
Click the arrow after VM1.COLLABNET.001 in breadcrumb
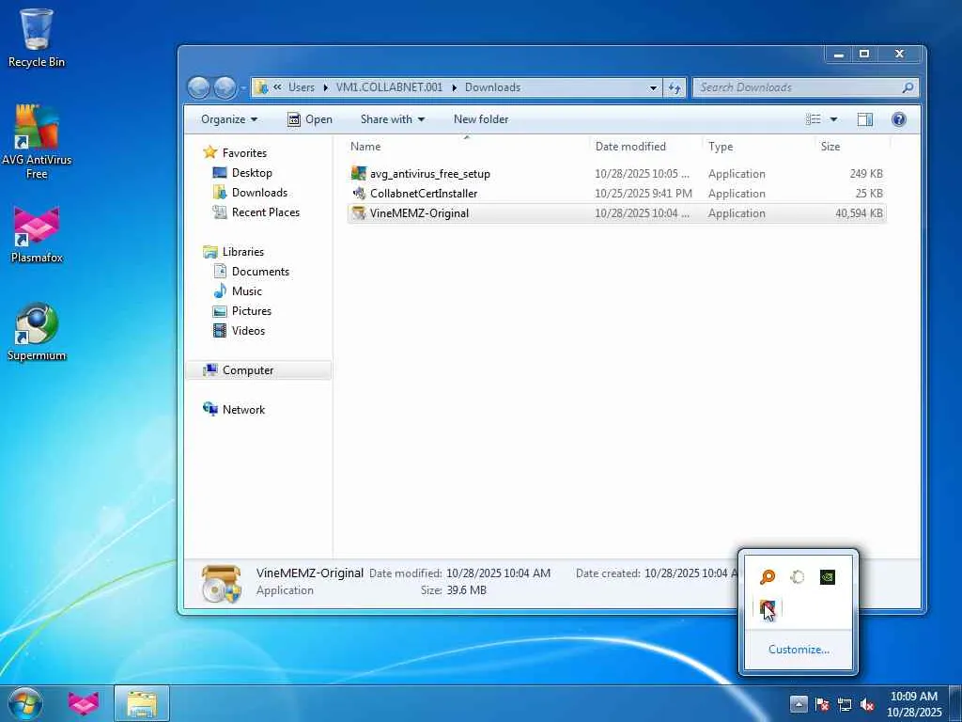(x=454, y=87)
